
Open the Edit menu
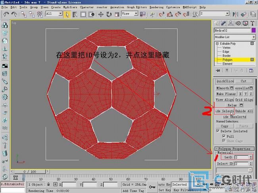(x=13, y=7)
